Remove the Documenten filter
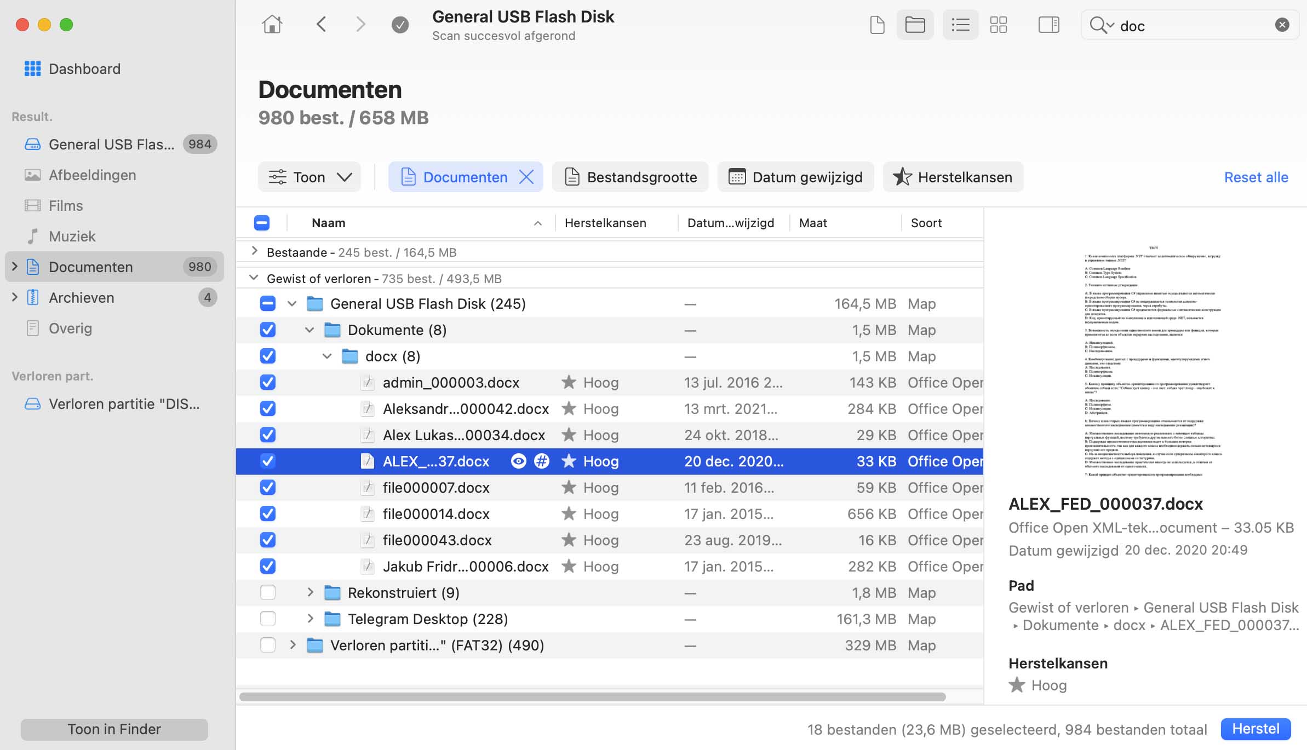1307x750 pixels. pyautogui.click(x=526, y=177)
